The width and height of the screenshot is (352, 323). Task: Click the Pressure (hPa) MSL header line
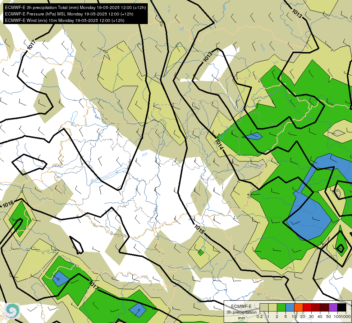point(69,14)
